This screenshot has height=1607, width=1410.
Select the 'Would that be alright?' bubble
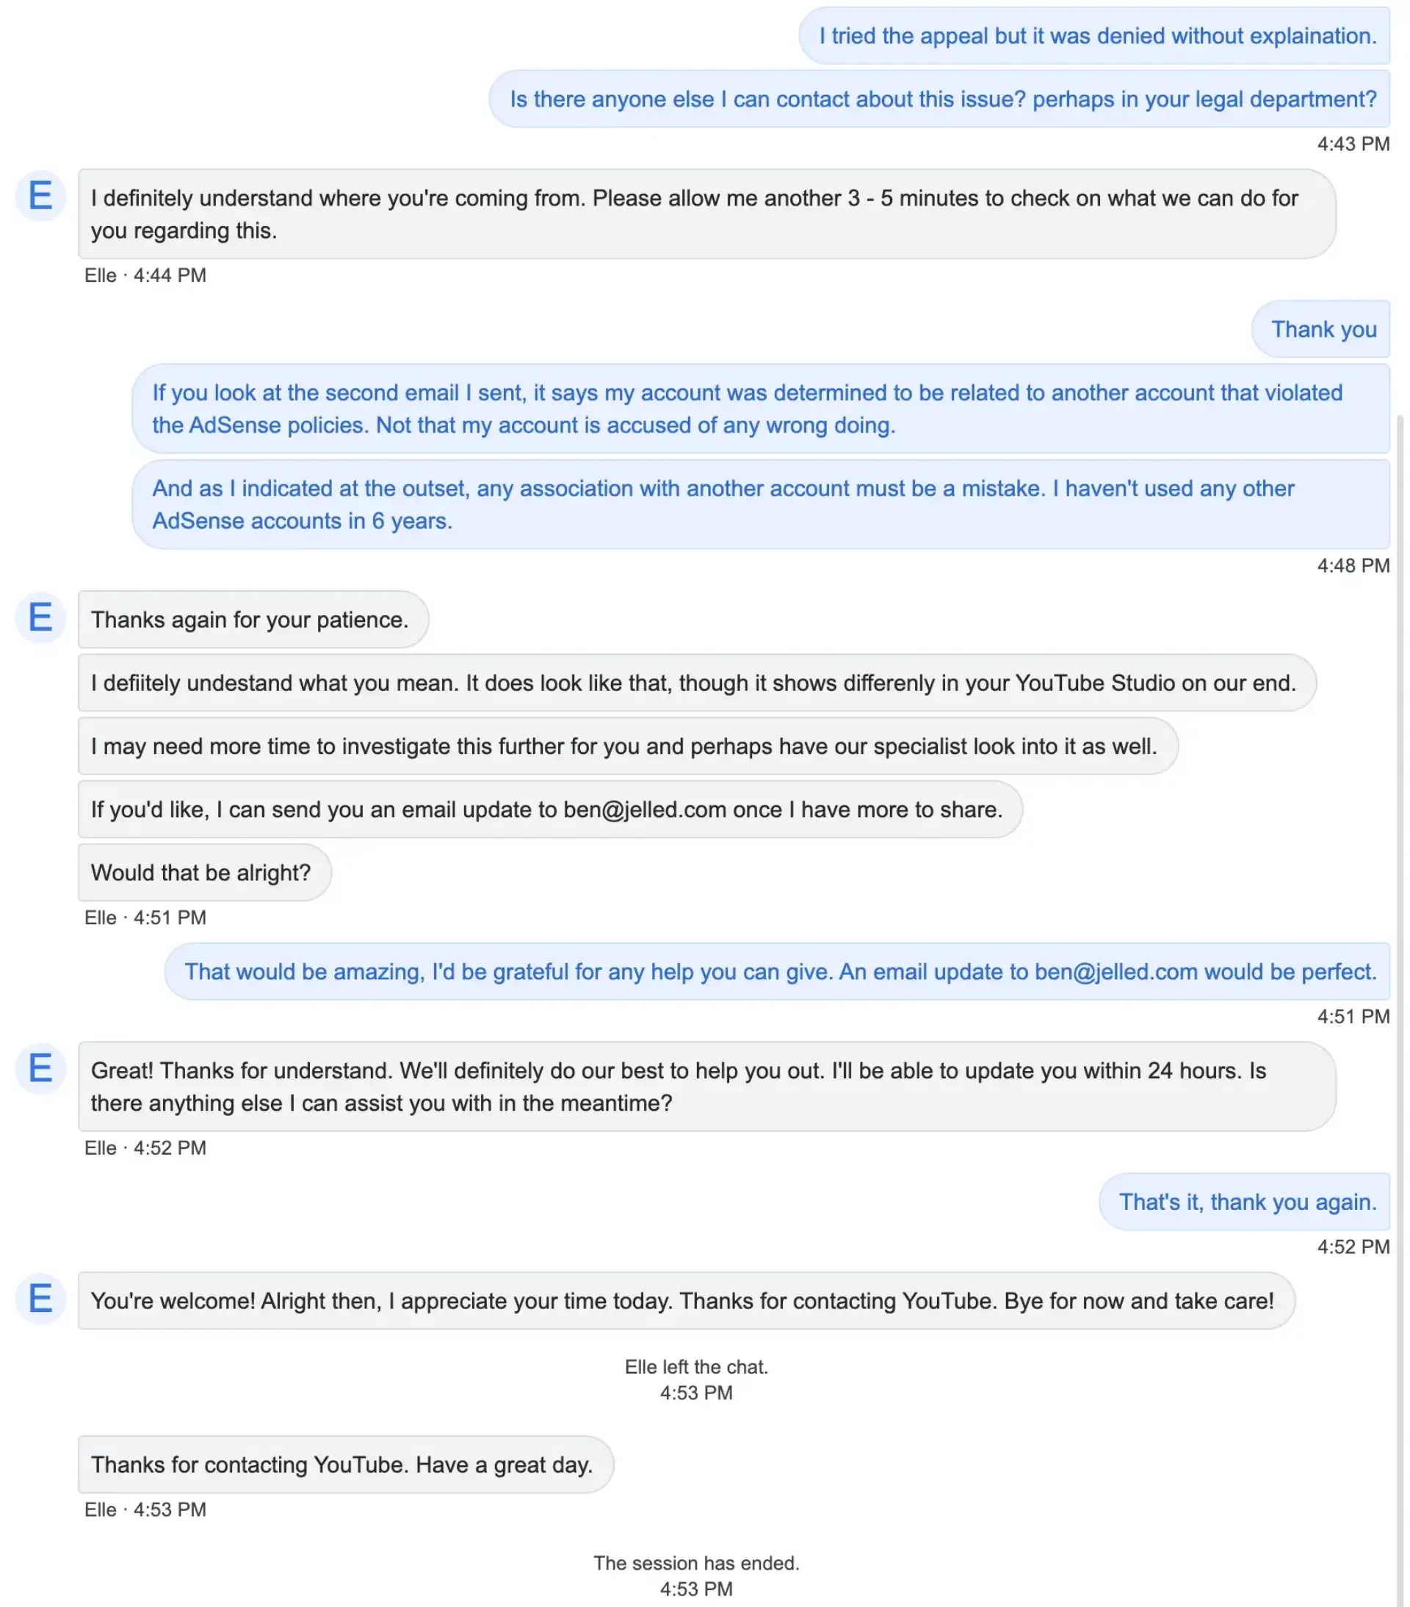point(203,872)
